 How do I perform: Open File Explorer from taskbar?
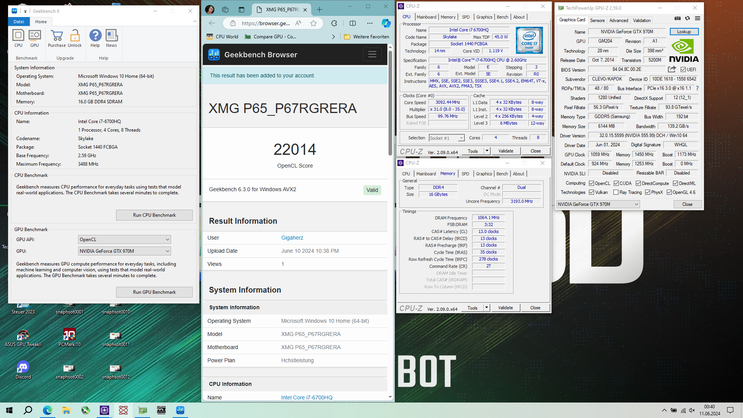pos(66,410)
